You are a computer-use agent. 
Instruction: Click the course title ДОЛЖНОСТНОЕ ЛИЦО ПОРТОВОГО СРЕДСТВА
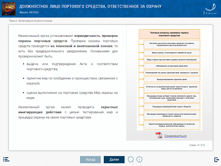[90, 6]
